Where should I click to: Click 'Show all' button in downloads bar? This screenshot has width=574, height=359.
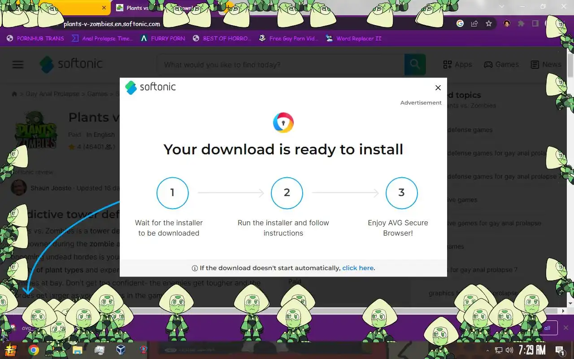click(x=544, y=328)
